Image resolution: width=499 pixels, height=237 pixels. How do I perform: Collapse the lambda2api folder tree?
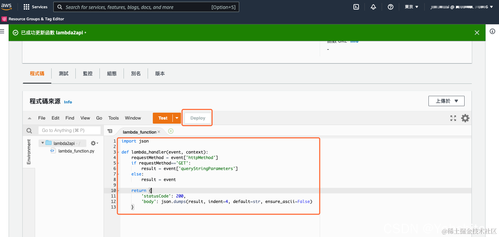point(43,143)
